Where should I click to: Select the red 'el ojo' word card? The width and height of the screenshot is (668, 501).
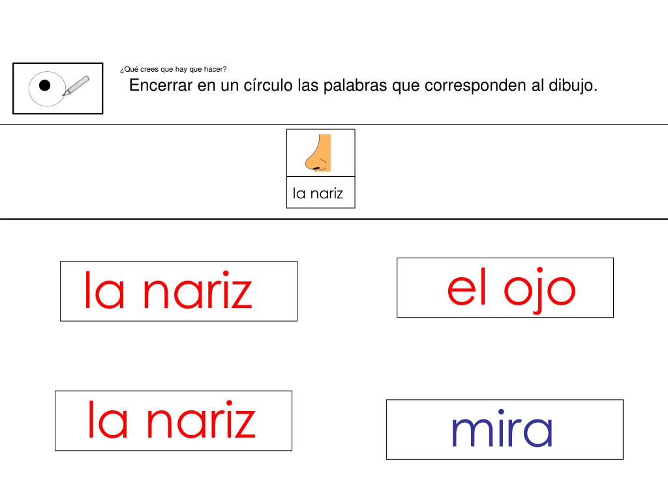point(505,288)
